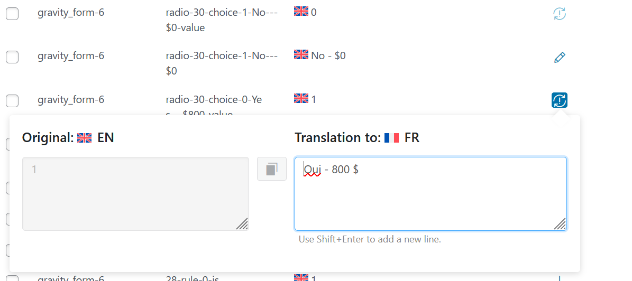632x281 pixels.
Task: Click the "No - $0" original string text
Action: pyautogui.click(x=328, y=55)
